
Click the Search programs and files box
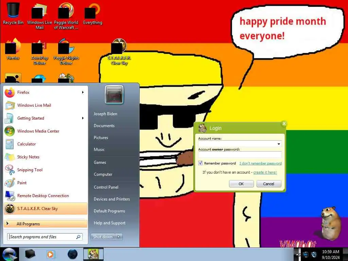point(45,237)
